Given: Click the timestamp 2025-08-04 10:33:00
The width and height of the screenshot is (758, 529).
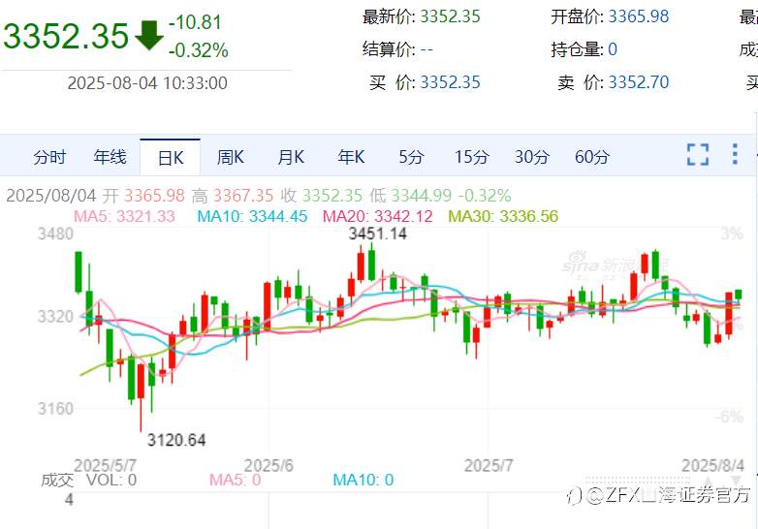Looking at the screenshot, I should click(147, 83).
